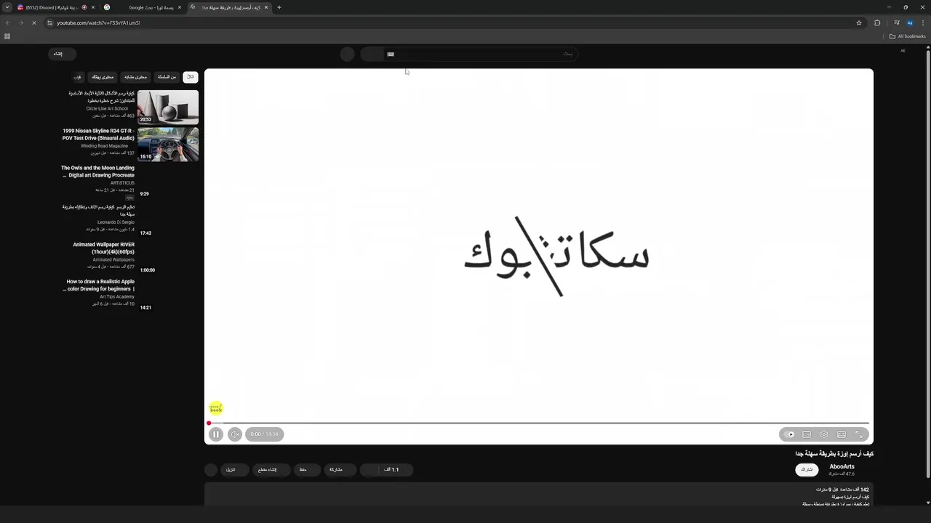Image resolution: width=931 pixels, height=523 pixels.
Task: Close the Discord tab
Action: point(93,7)
